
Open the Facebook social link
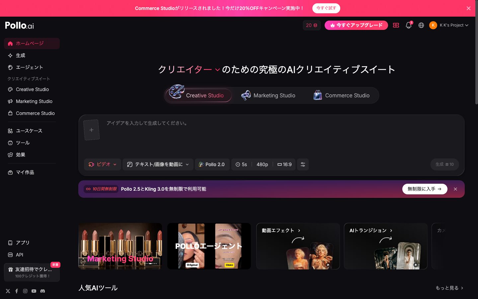[x=17, y=291]
